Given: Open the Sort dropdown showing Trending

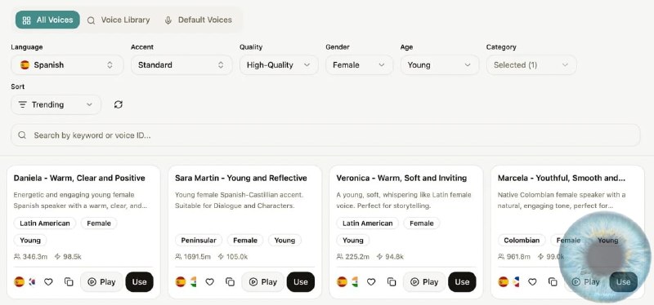Looking at the screenshot, I should coord(56,105).
